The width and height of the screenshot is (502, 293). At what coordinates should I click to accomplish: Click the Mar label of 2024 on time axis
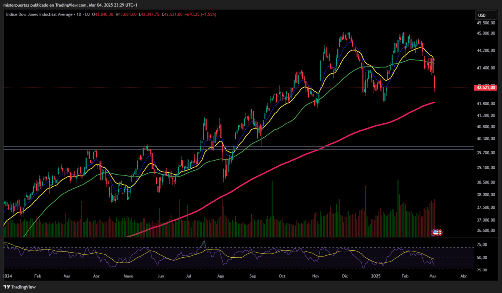(x=67, y=276)
